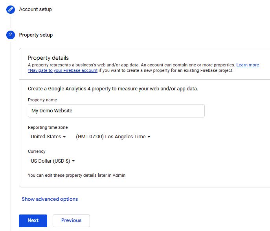
Task: Click the Account setup pencil edit icon
Action: (11, 9)
